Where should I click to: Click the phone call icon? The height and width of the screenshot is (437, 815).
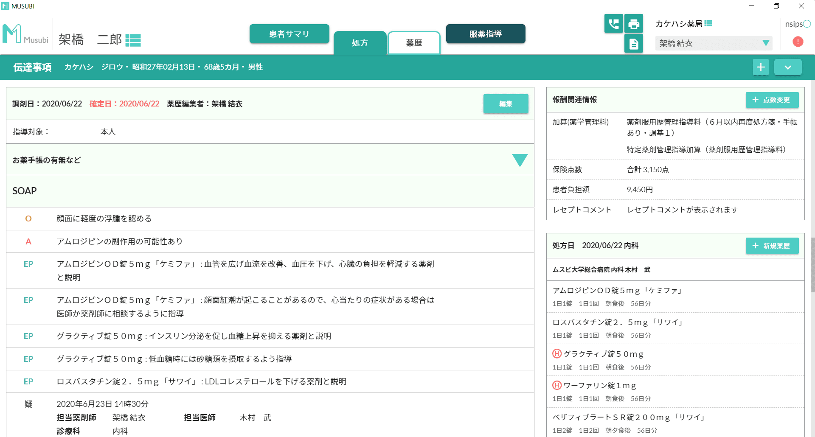(613, 24)
